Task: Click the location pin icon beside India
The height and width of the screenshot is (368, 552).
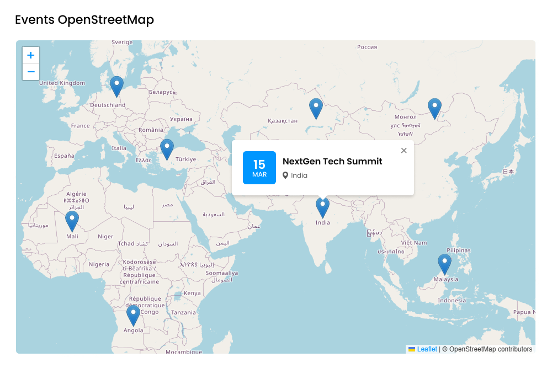Action: tap(285, 175)
